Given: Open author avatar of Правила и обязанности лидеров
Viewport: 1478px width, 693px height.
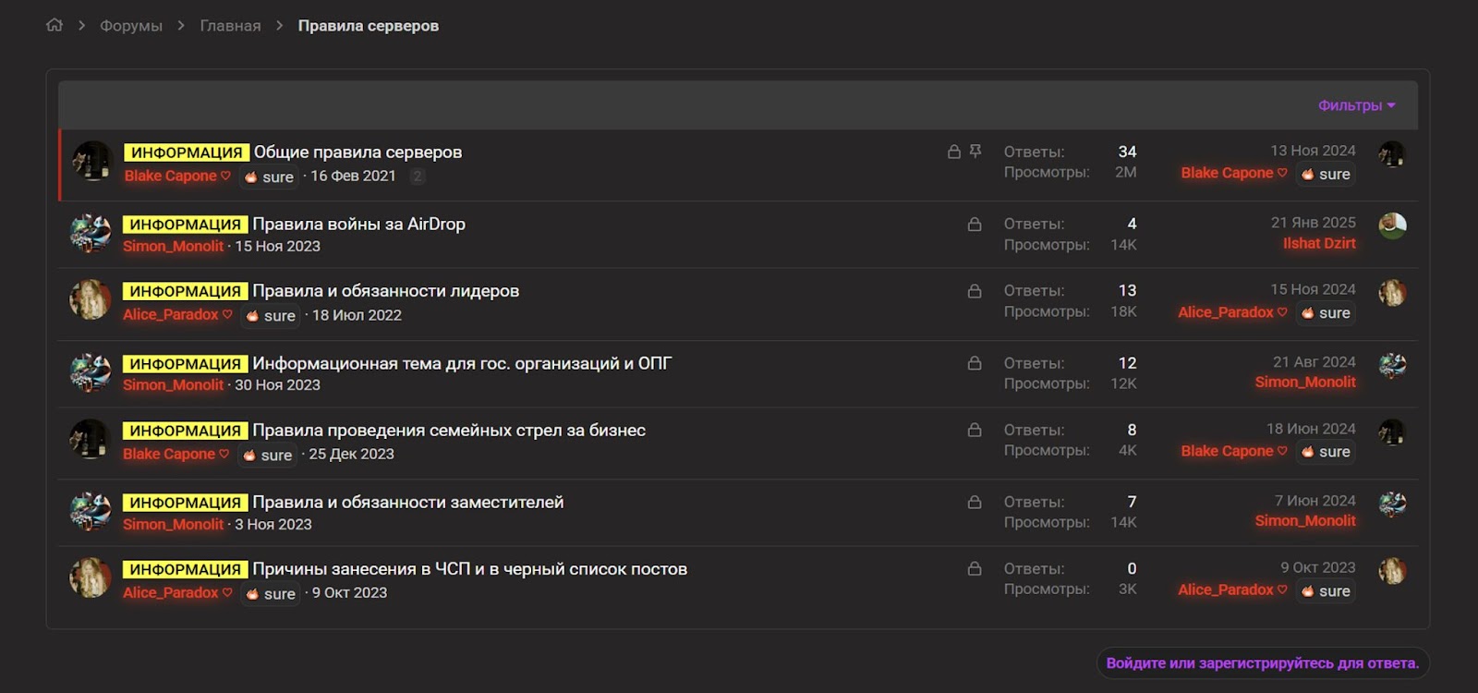Looking at the screenshot, I should tap(91, 299).
